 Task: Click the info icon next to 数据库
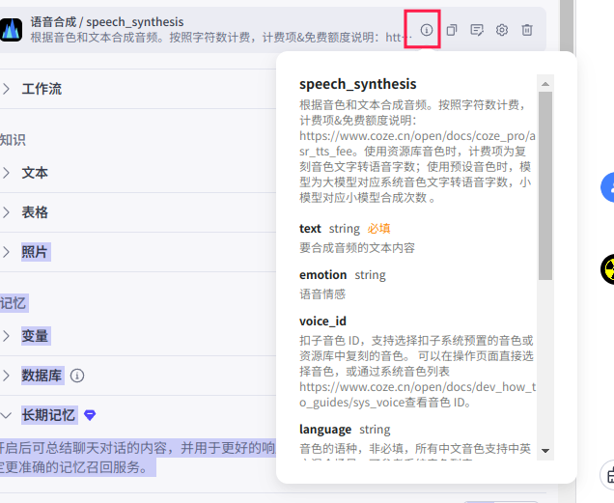click(x=77, y=376)
